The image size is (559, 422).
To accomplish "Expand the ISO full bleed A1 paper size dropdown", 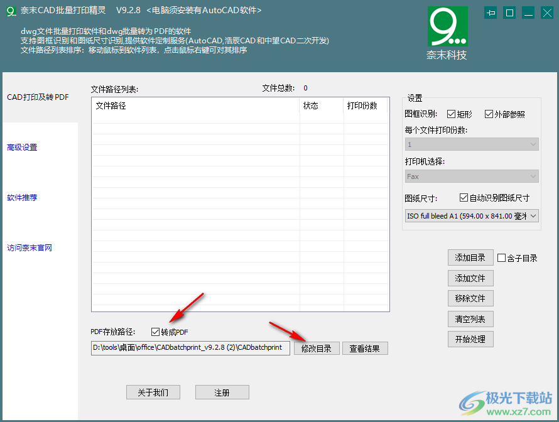I will [x=472, y=216].
